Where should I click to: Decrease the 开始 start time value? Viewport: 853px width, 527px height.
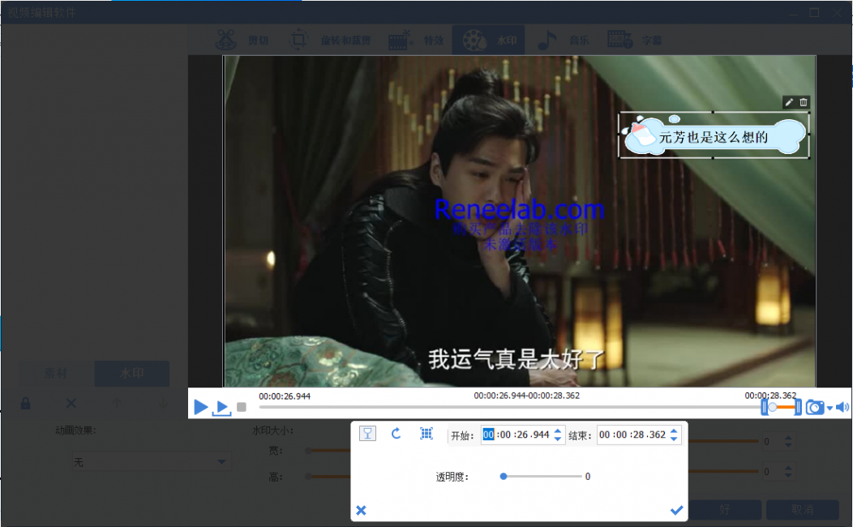point(558,439)
